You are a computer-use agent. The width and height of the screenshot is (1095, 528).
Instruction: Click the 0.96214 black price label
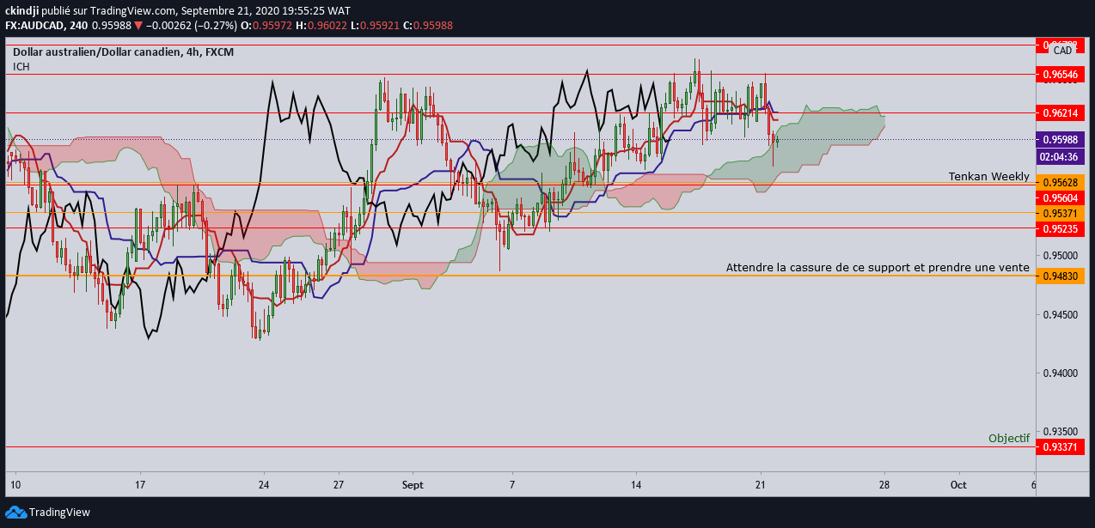point(1062,112)
